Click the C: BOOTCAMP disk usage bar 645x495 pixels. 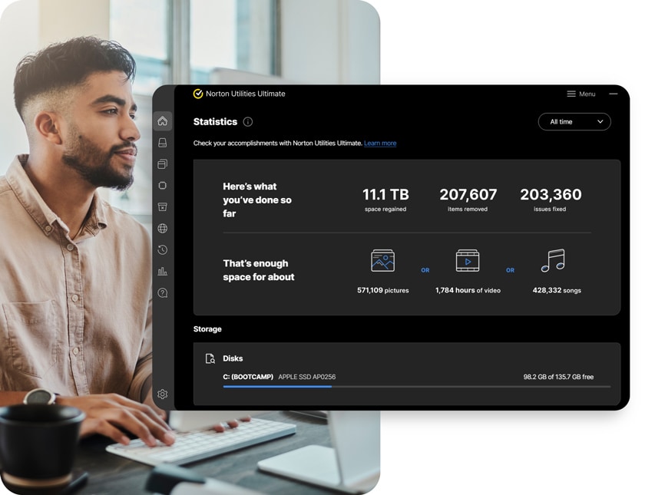(x=416, y=387)
